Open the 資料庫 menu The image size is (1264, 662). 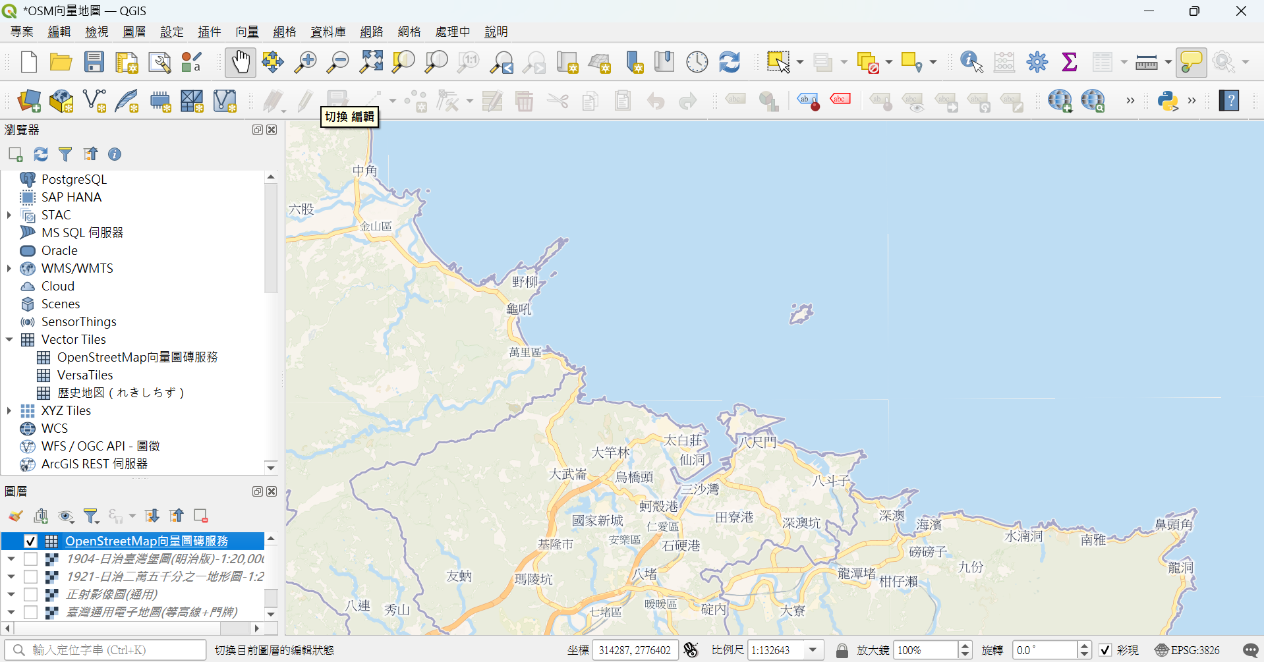(328, 32)
